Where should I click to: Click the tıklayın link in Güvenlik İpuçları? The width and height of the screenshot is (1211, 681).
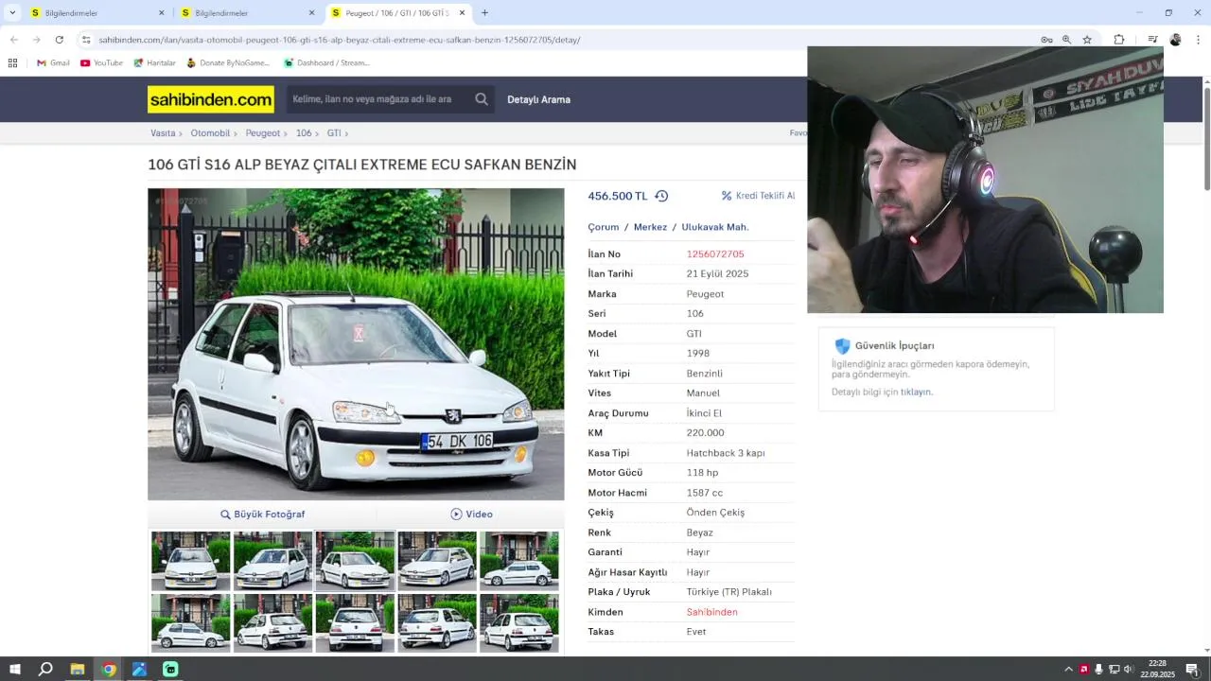pos(915,392)
